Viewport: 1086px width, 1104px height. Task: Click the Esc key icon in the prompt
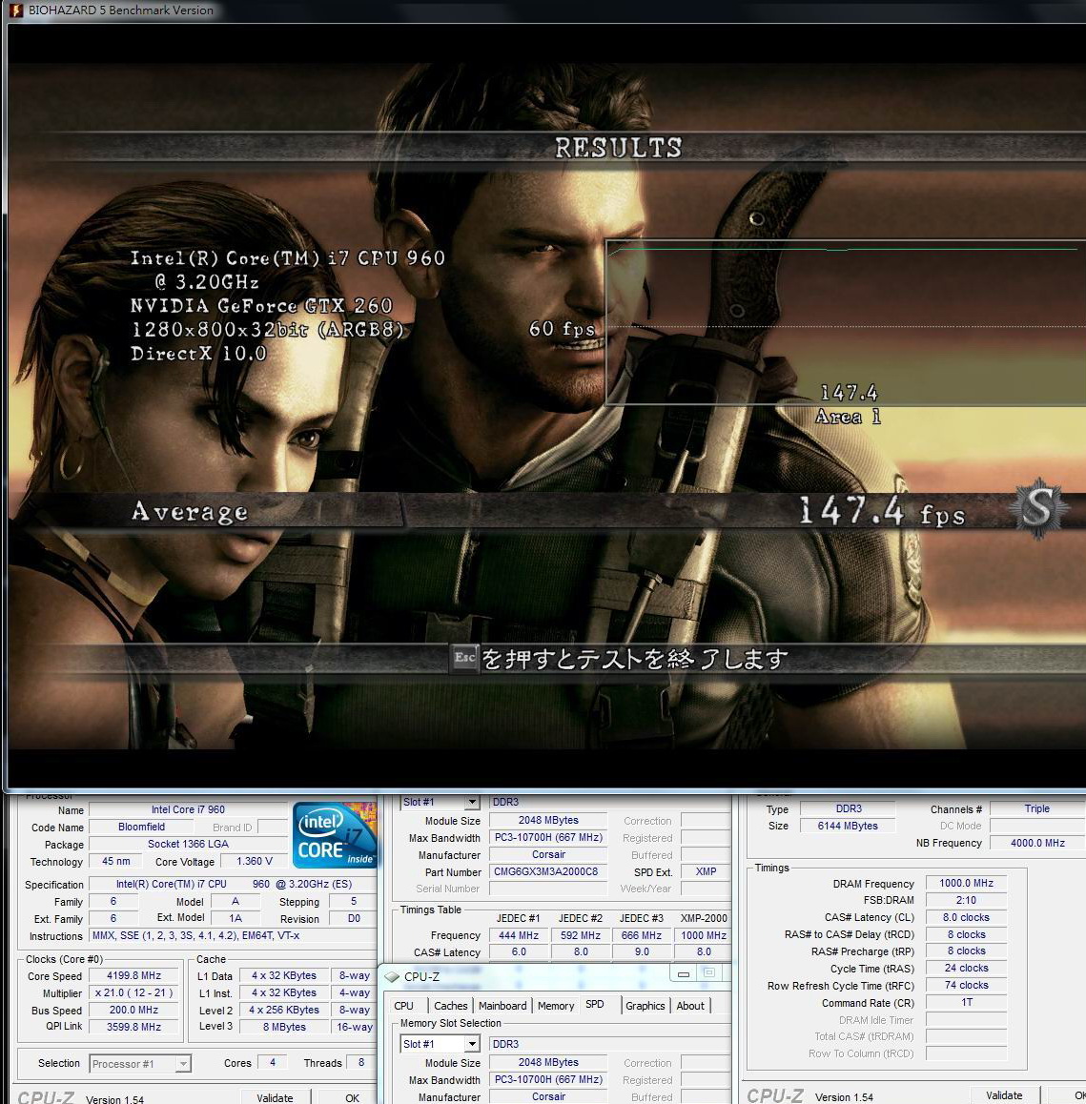[464, 658]
